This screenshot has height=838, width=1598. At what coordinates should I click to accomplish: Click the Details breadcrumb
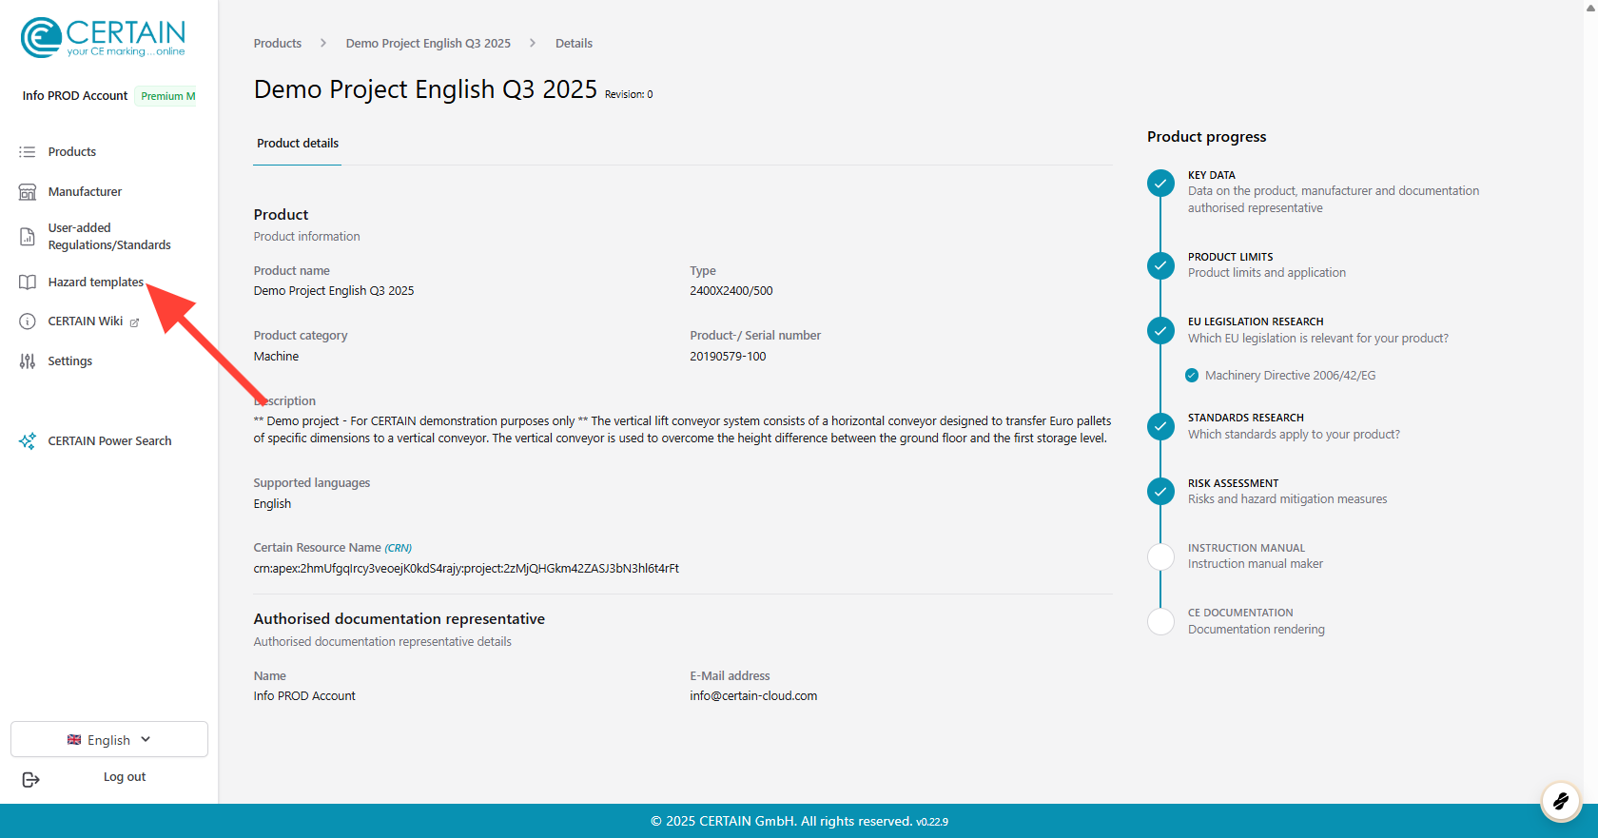574,44
